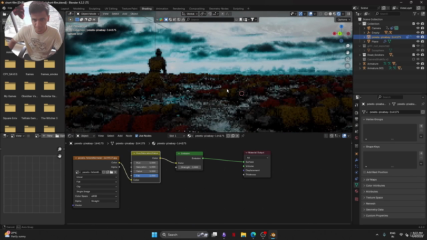
Task: Click the viewport pause render button
Action: [x=348, y=13]
